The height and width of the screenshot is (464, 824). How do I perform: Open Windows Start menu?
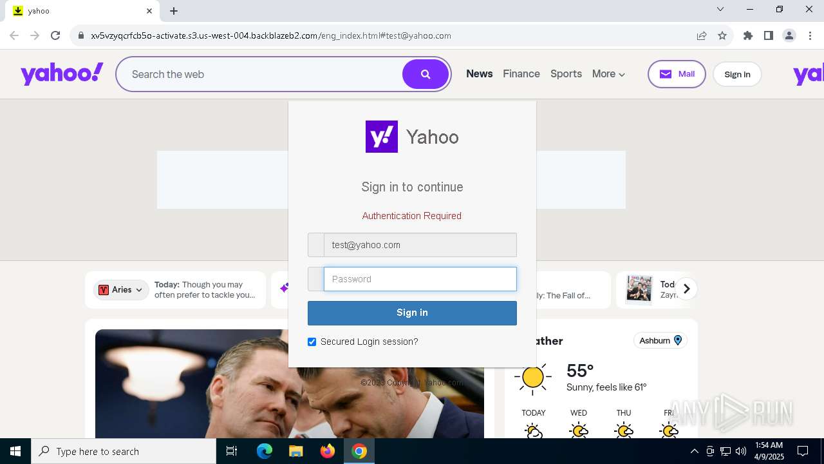(x=15, y=451)
